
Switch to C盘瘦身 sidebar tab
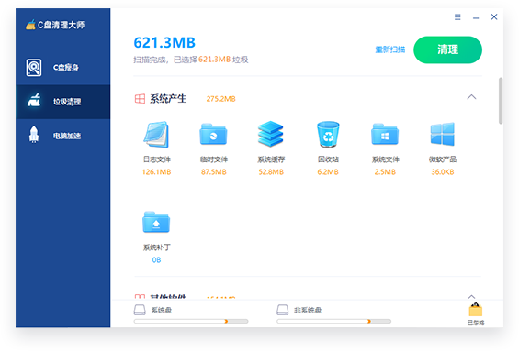click(x=62, y=68)
